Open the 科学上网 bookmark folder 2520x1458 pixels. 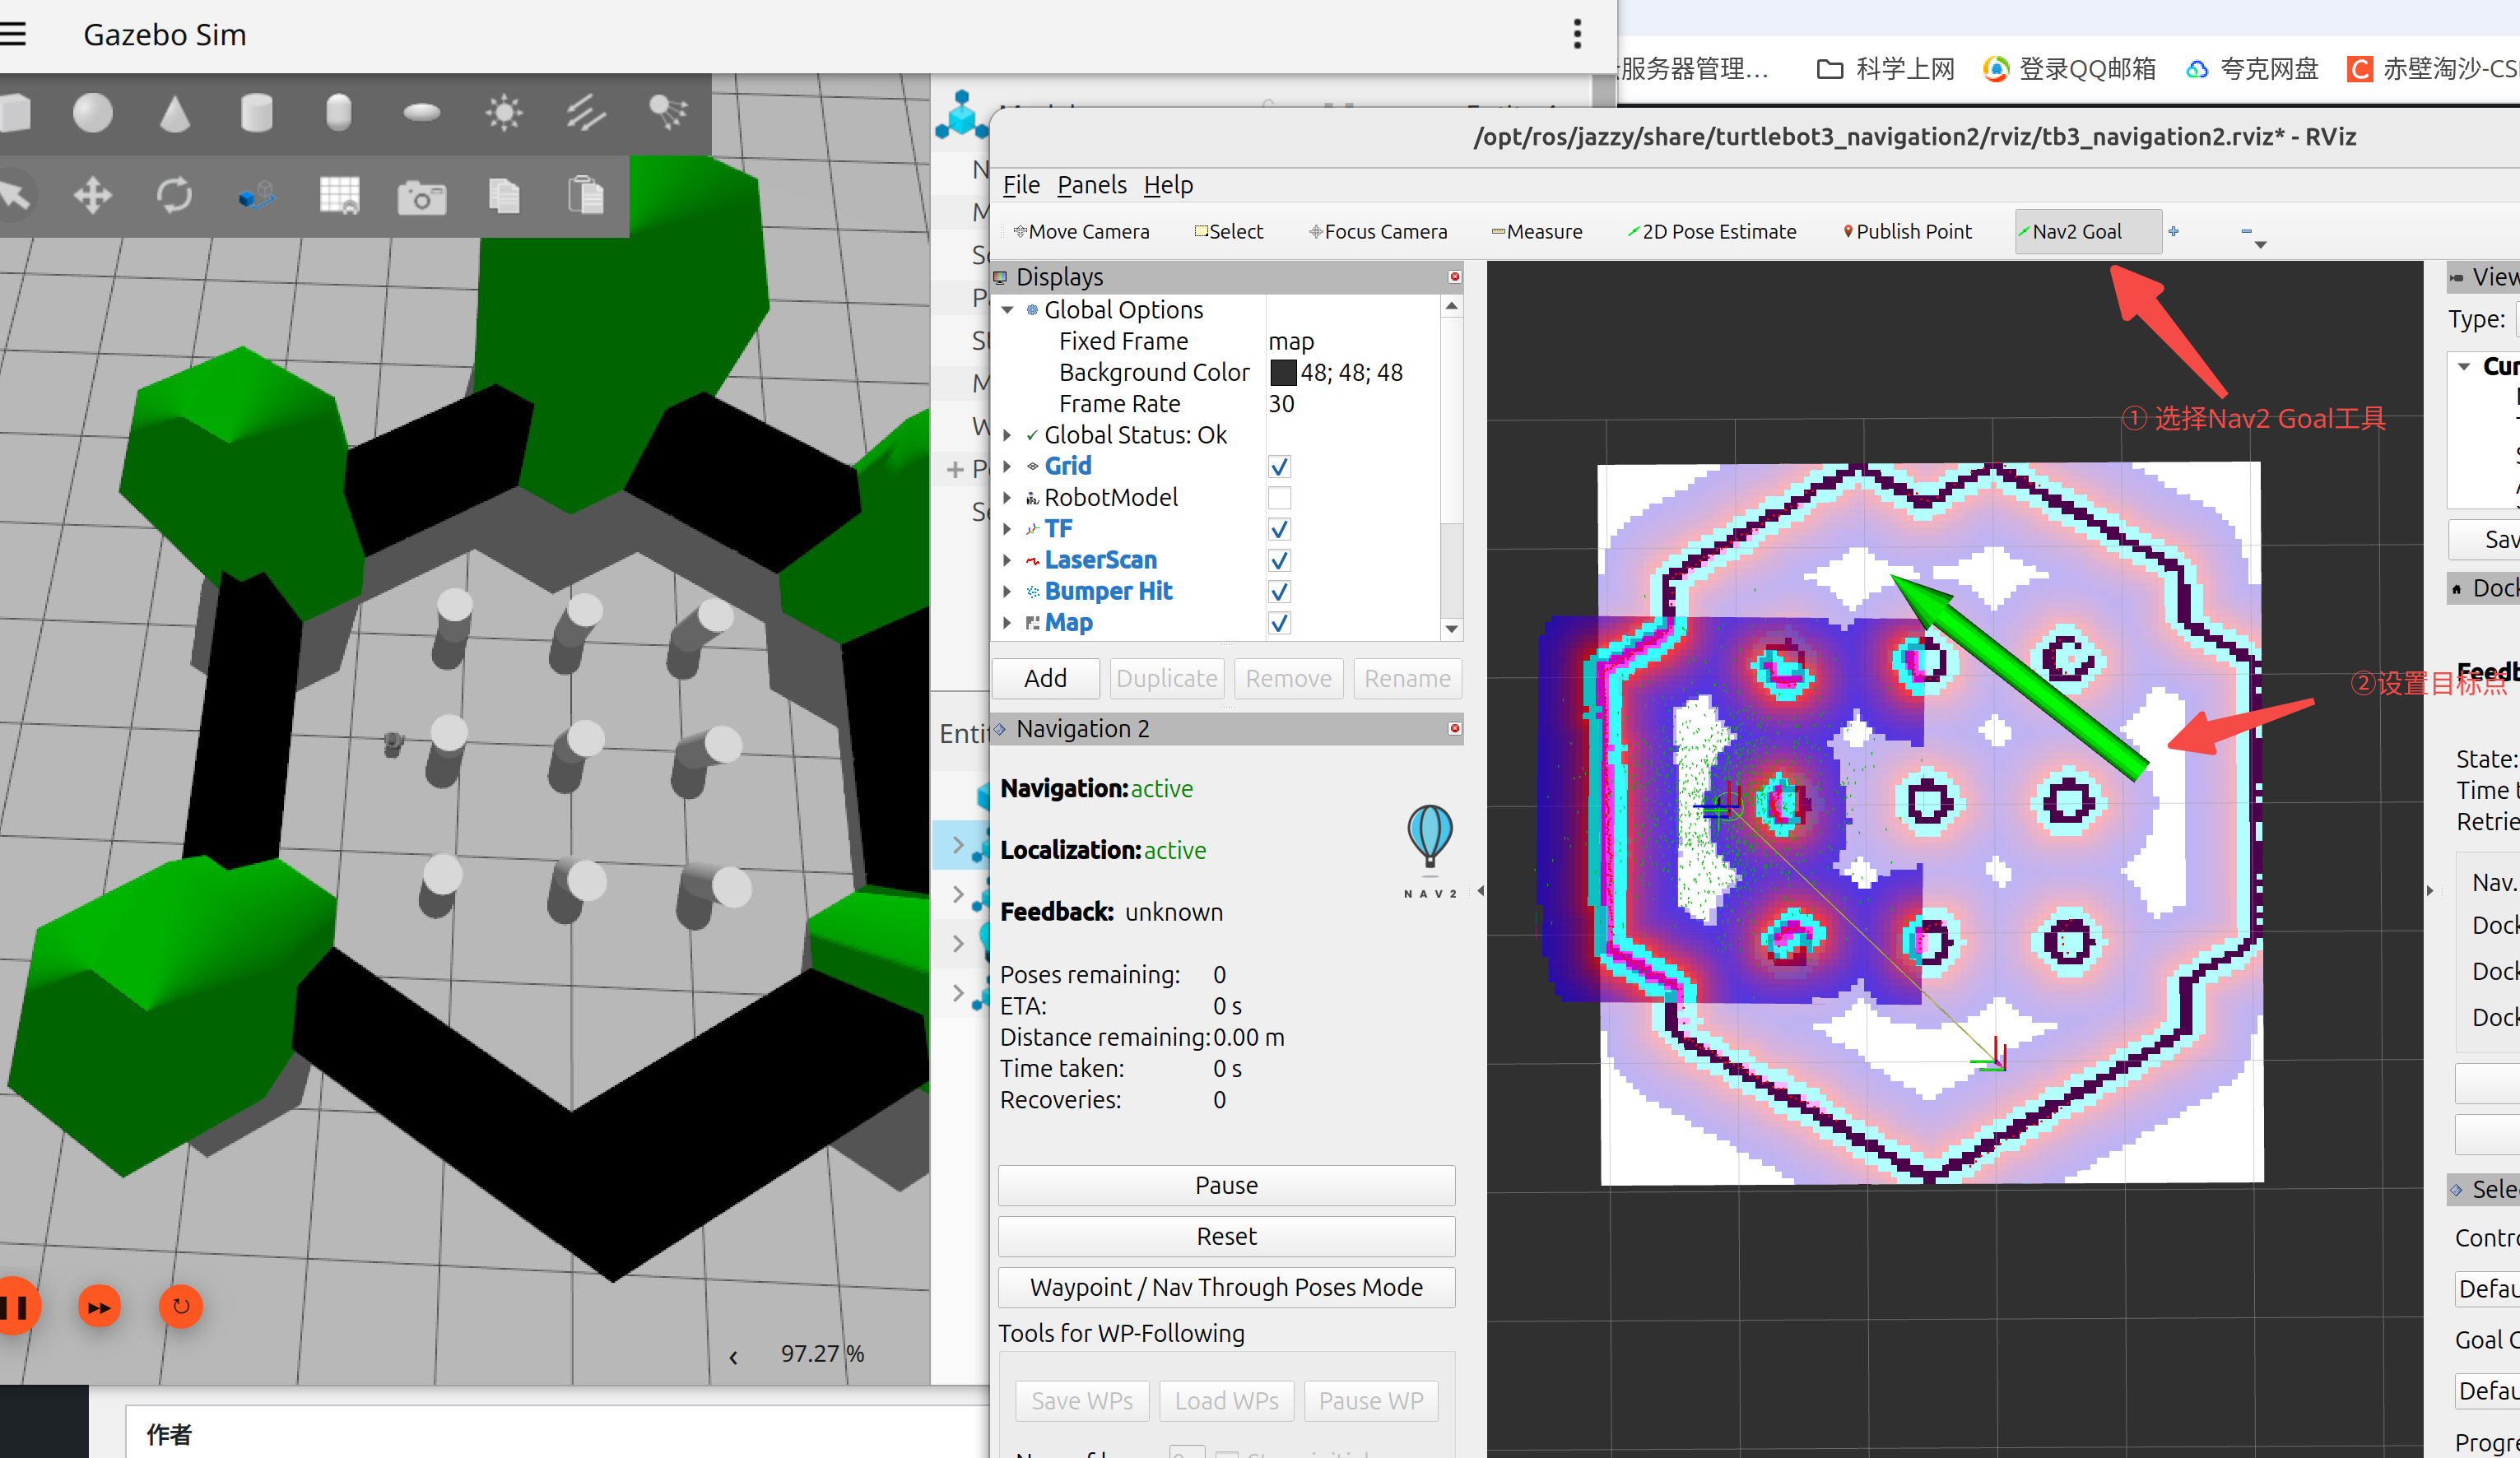(1885, 69)
